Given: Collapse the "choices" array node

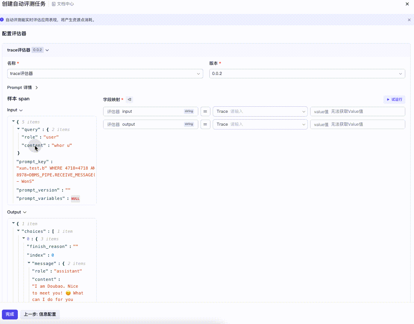Looking at the screenshot, I should coord(18,231).
